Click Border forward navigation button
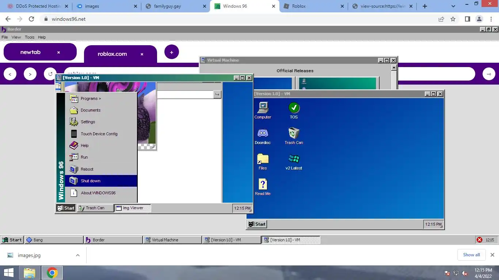Image resolution: width=499 pixels, height=280 pixels. pyautogui.click(x=30, y=74)
